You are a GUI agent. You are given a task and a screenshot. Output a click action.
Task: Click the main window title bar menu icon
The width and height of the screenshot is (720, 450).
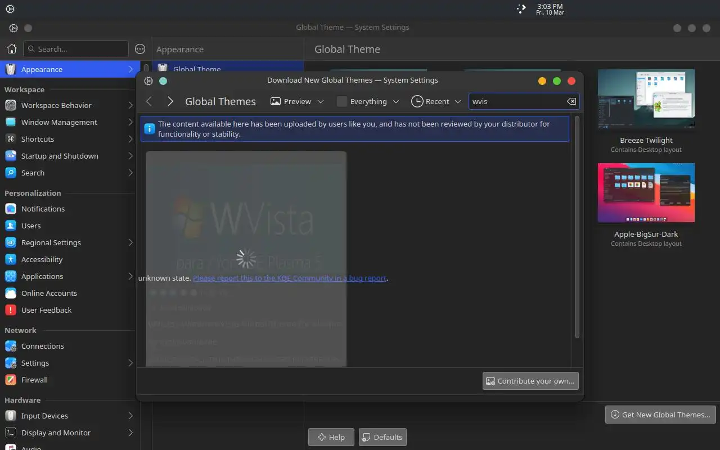coord(13,28)
